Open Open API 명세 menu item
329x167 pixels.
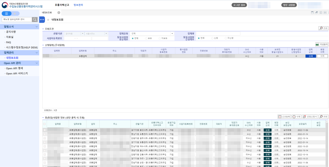pos(14,68)
